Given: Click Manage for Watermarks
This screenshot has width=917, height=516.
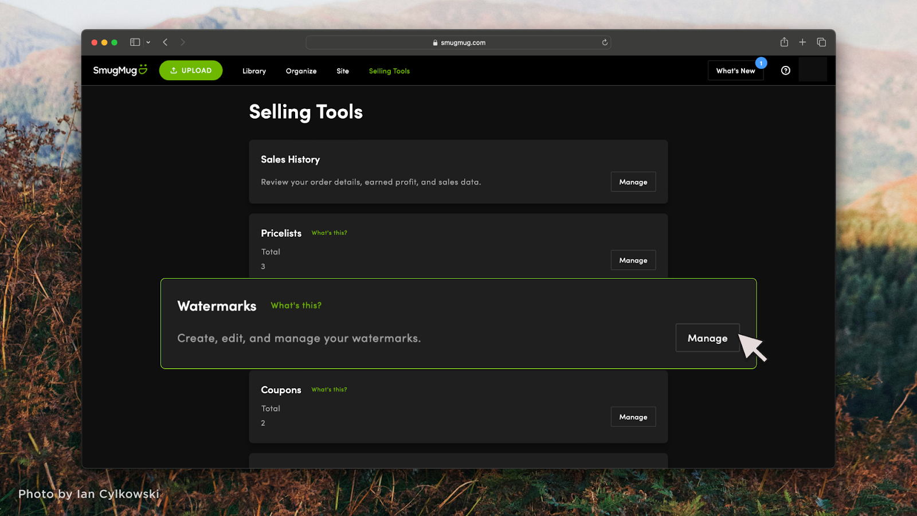Looking at the screenshot, I should point(707,338).
